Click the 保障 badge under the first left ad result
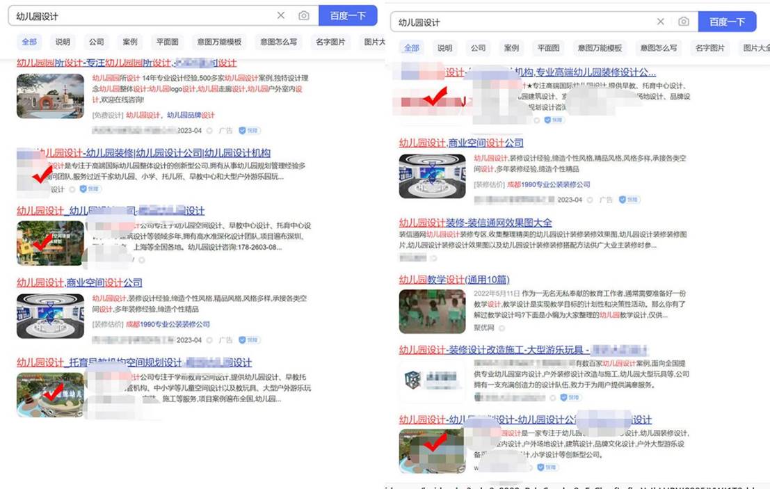770x489 pixels. point(249,131)
